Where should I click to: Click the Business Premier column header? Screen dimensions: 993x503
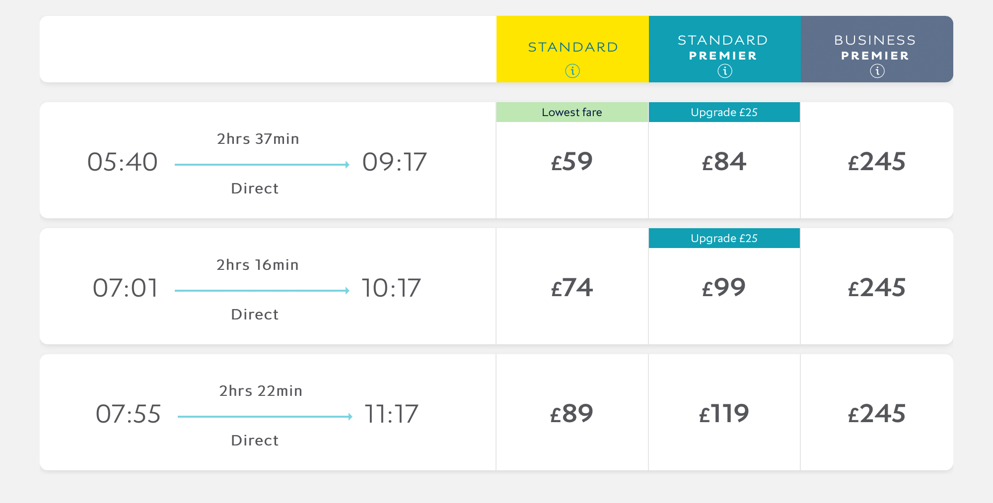point(877,49)
